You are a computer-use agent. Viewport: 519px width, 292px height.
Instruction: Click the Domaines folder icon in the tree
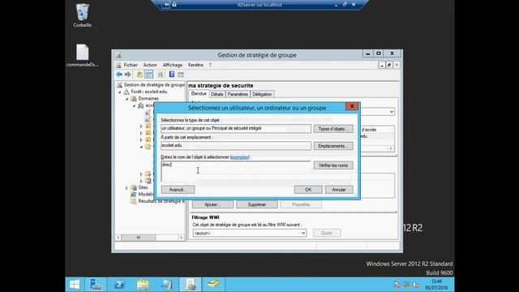[x=134, y=99]
